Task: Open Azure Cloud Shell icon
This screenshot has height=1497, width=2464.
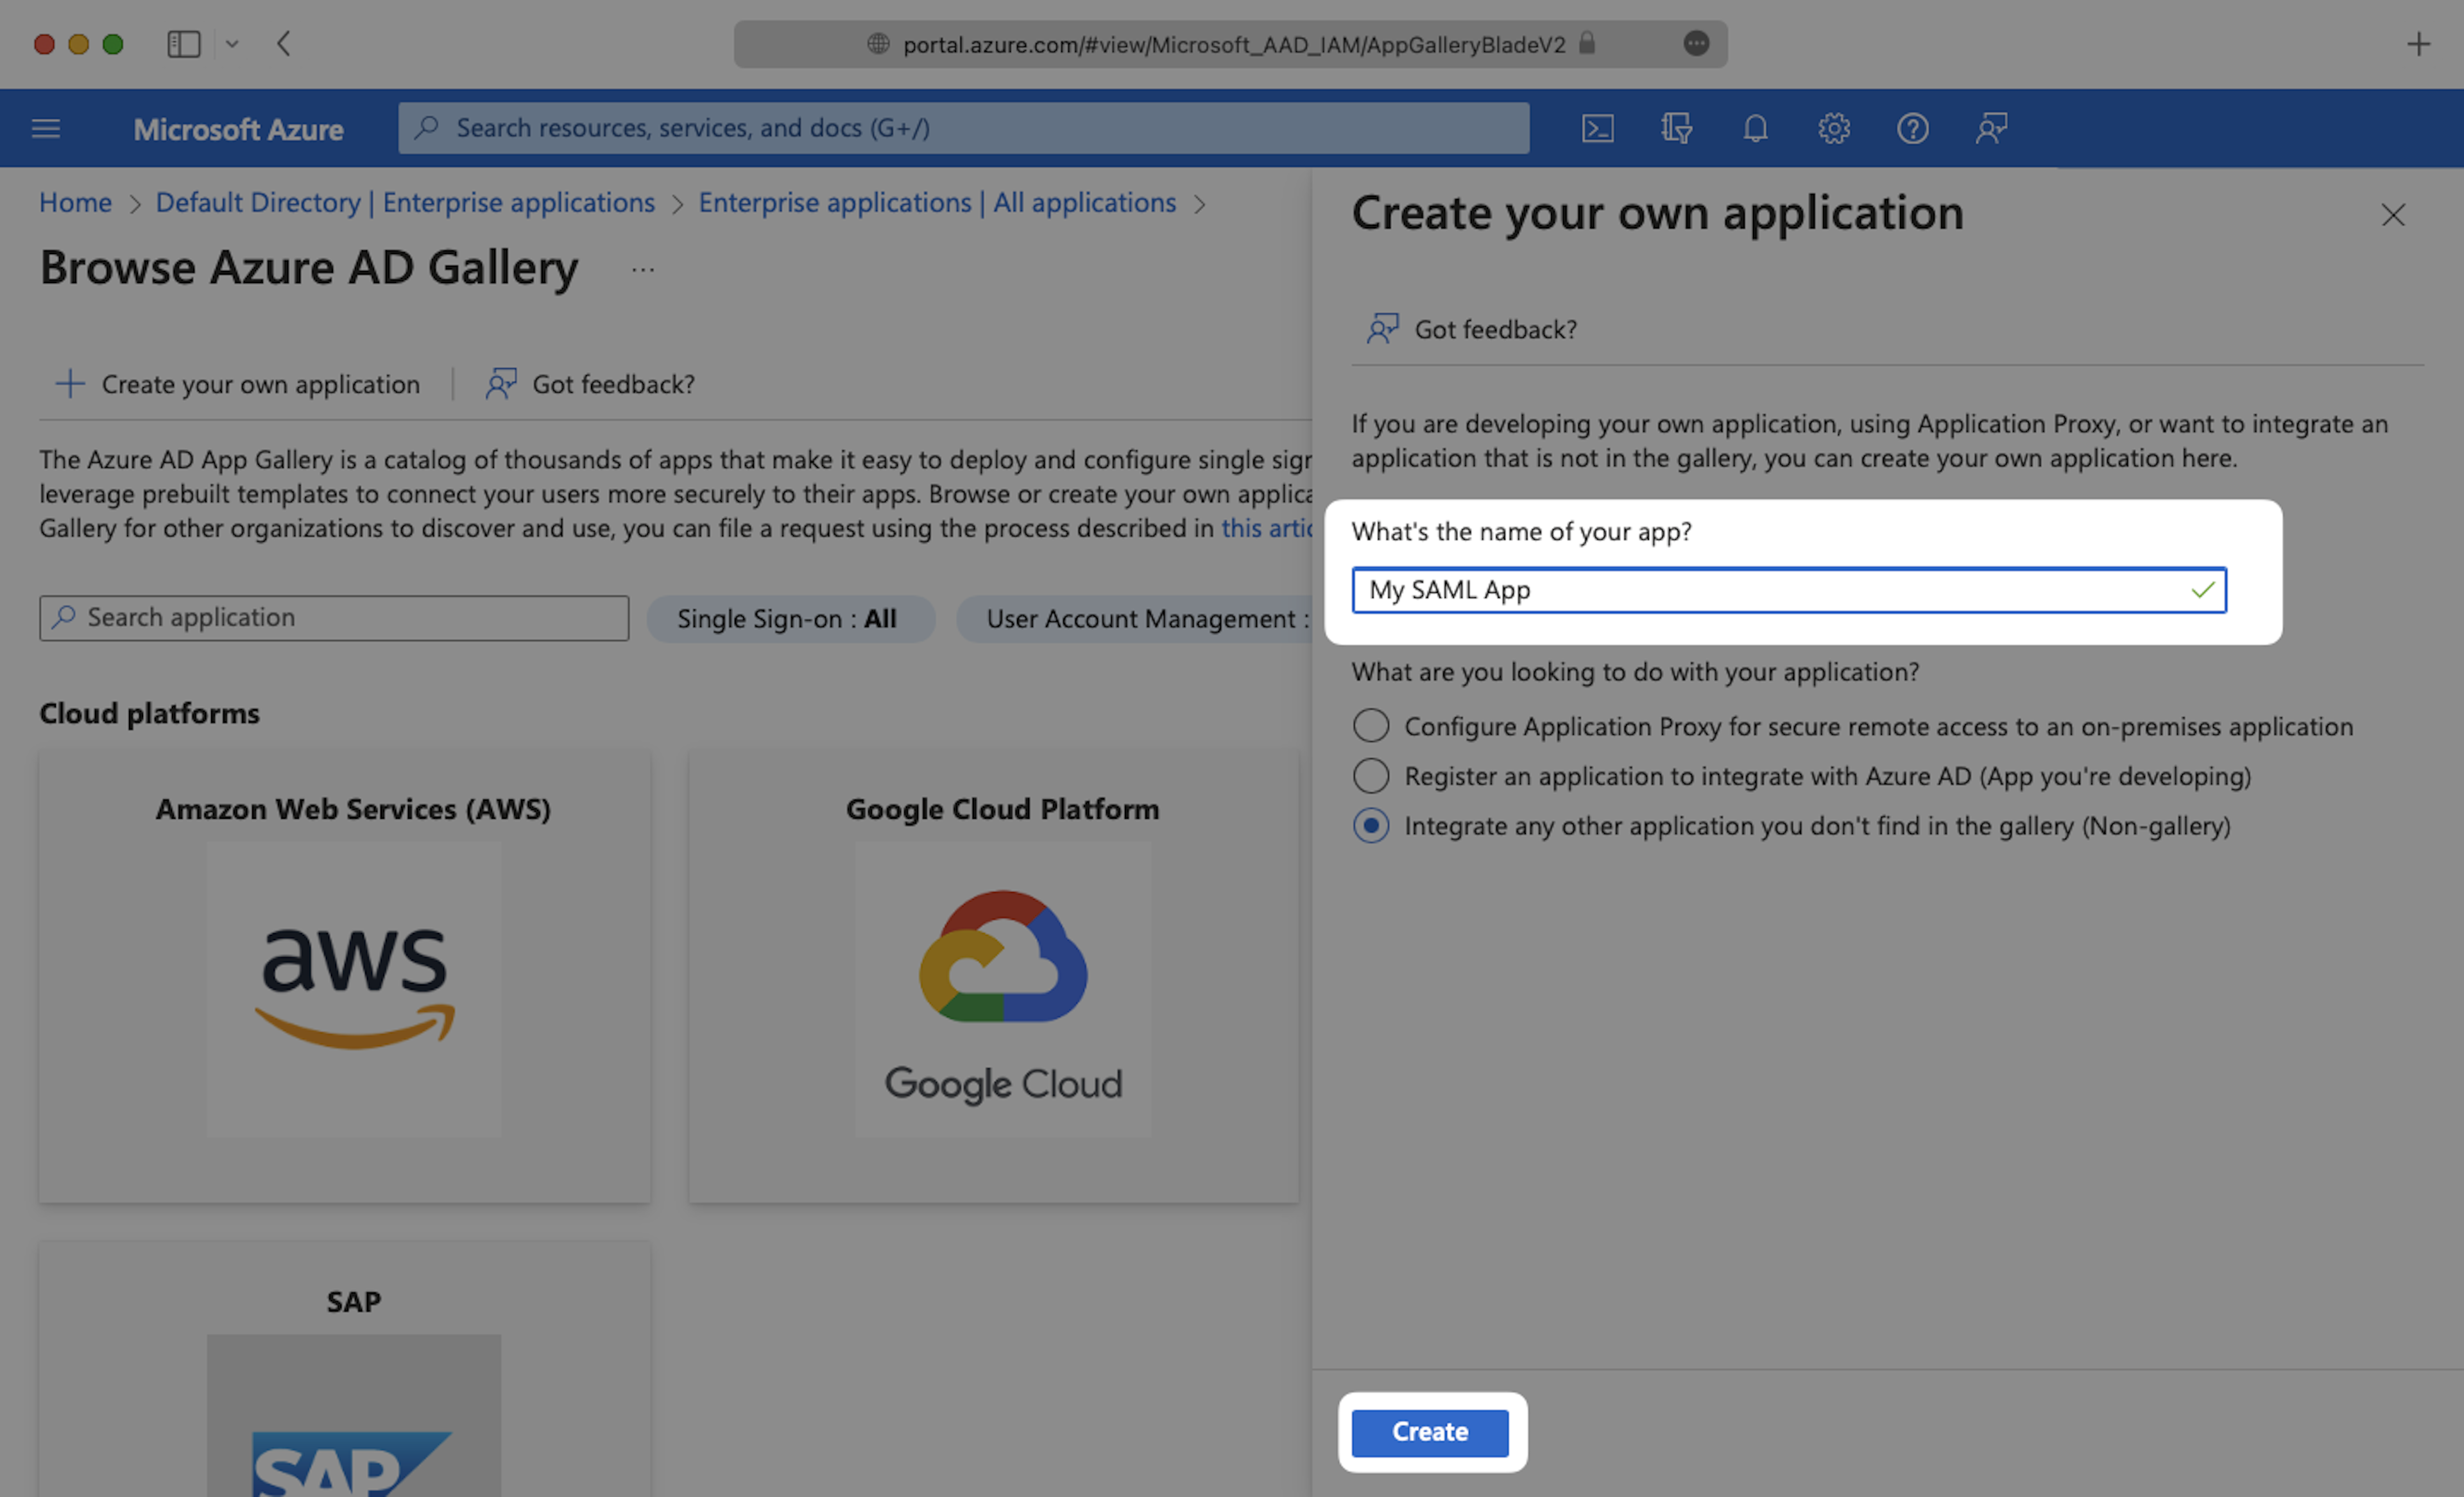Action: (x=1597, y=128)
